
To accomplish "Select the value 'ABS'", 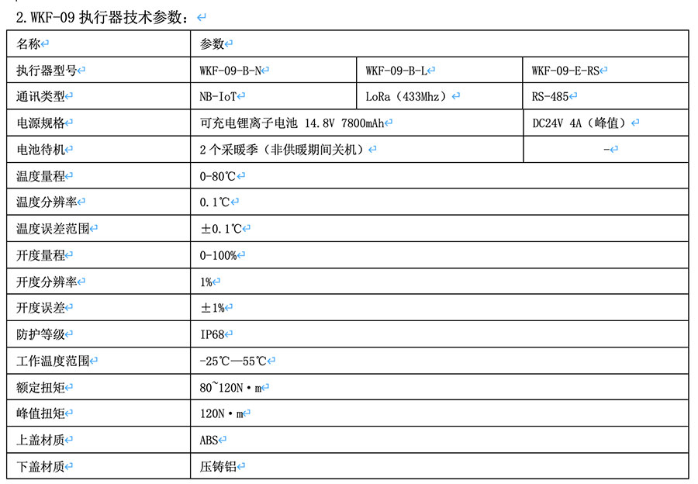I will pyautogui.click(x=209, y=441).
